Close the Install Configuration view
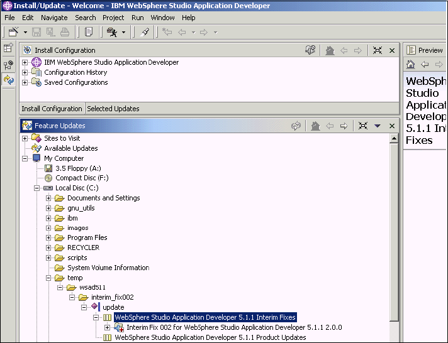 (x=392, y=50)
